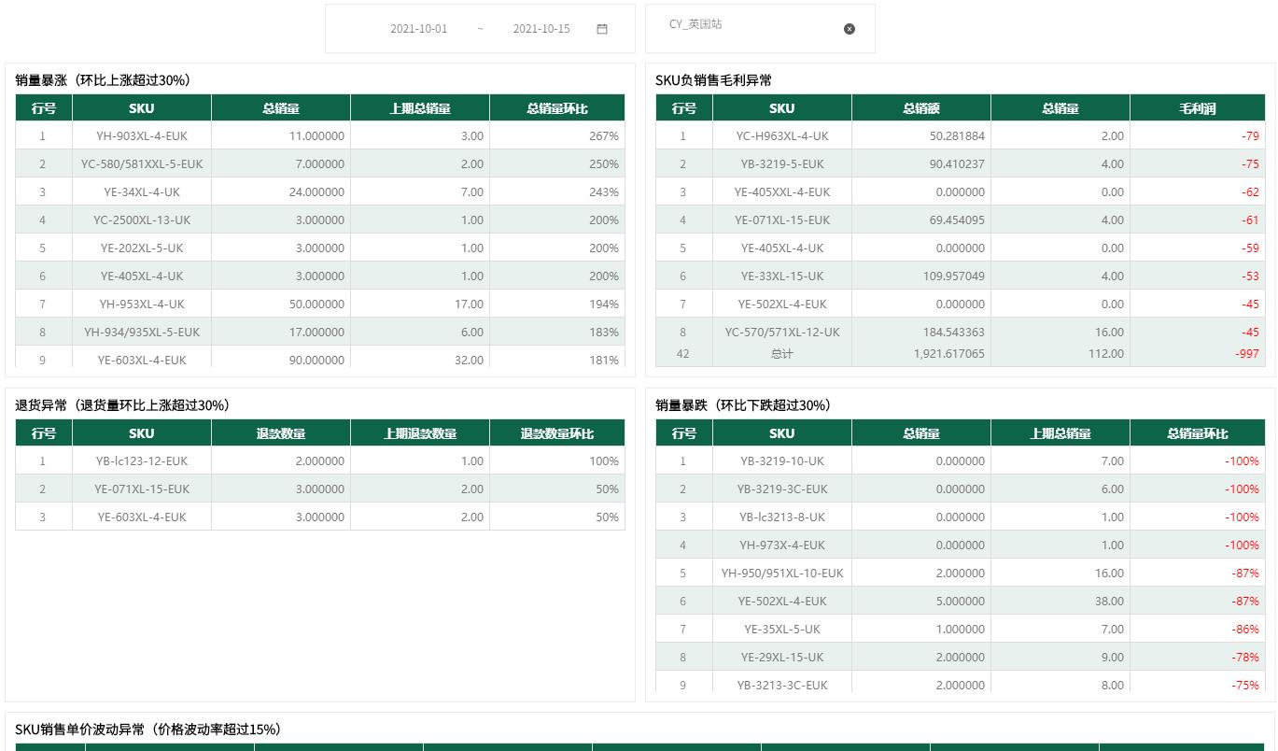Click the 总销额 column header
The width and height of the screenshot is (1278, 751).
tap(921, 108)
